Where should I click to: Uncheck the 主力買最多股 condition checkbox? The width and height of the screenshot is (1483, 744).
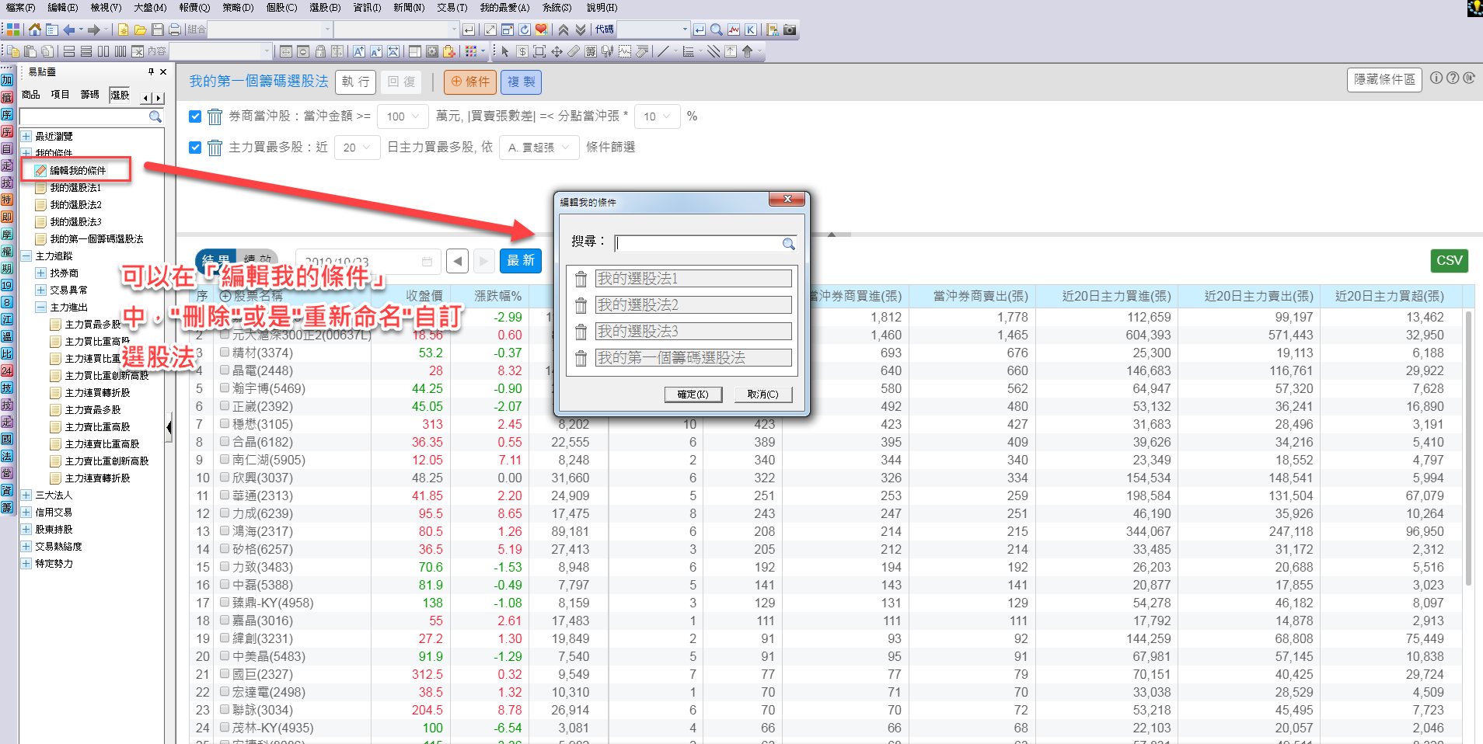click(x=195, y=148)
